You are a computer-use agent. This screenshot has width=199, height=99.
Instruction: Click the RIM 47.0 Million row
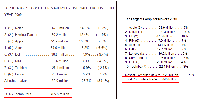point(156,41)
